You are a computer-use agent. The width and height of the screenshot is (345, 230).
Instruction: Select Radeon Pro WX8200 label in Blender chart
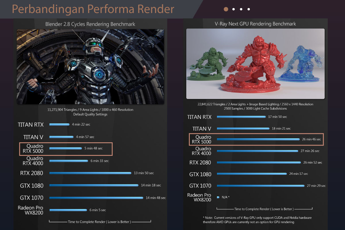tap(30, 210)
